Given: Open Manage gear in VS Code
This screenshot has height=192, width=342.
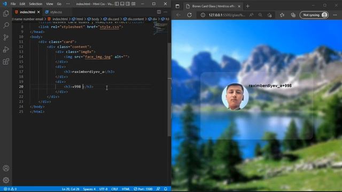Looking at the screenshot, I should click(6, 180).
